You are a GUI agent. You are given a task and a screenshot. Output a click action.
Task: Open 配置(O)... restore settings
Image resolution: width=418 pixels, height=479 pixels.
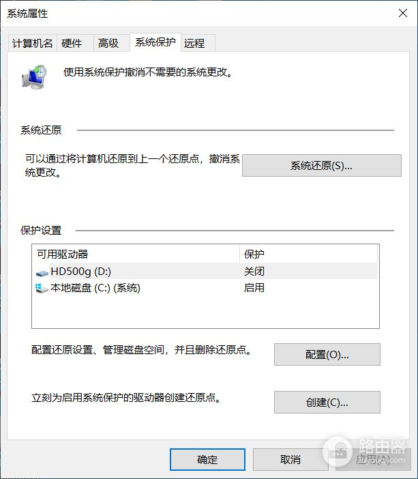pyautogui.click(x=327, y=355)
